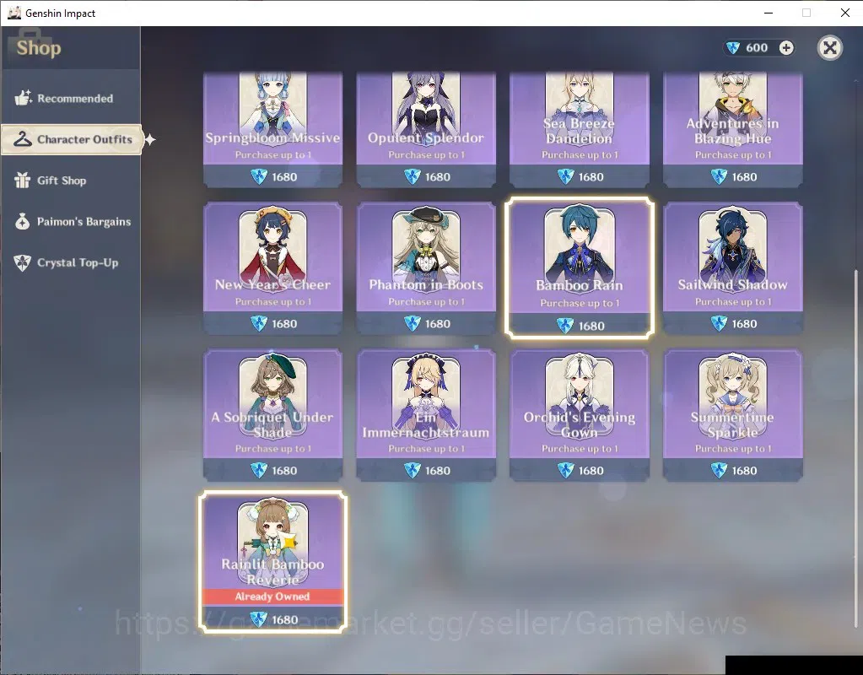Image resolution: width=863 pixels, height=675 pixels.
Task: Add Genesis Crystals with the plus button
Action: pyautogui.click(x=786, y=48)
